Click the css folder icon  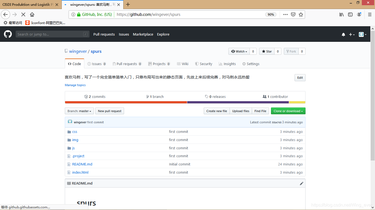pos(69,132)
